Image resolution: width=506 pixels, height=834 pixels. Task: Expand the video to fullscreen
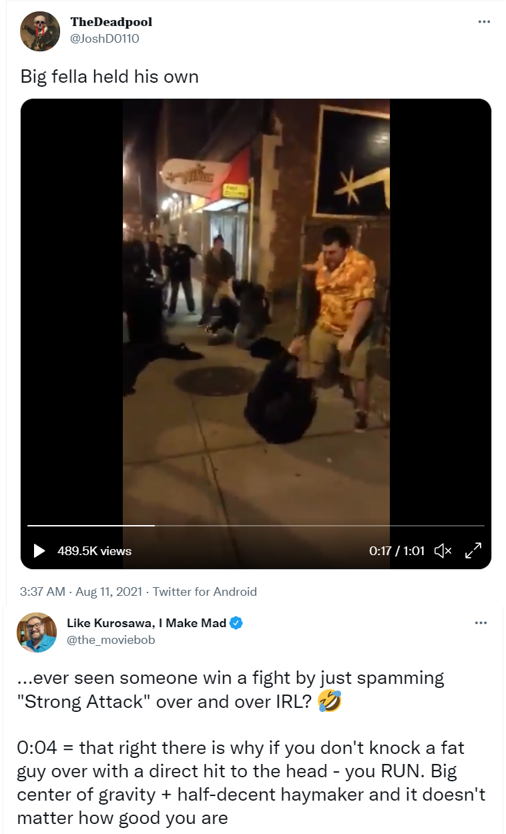[473, 550]
